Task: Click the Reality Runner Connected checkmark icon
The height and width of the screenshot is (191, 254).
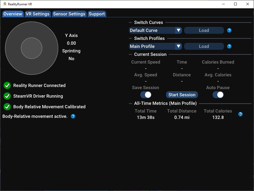Action: click(x=7, y=85)
